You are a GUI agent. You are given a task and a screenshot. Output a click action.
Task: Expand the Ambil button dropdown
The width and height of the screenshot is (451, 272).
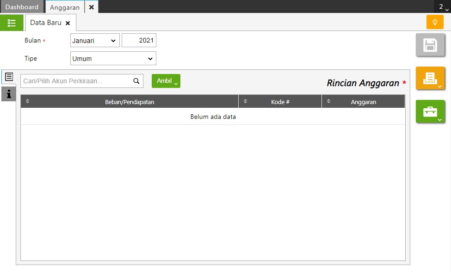pos(166,81)
